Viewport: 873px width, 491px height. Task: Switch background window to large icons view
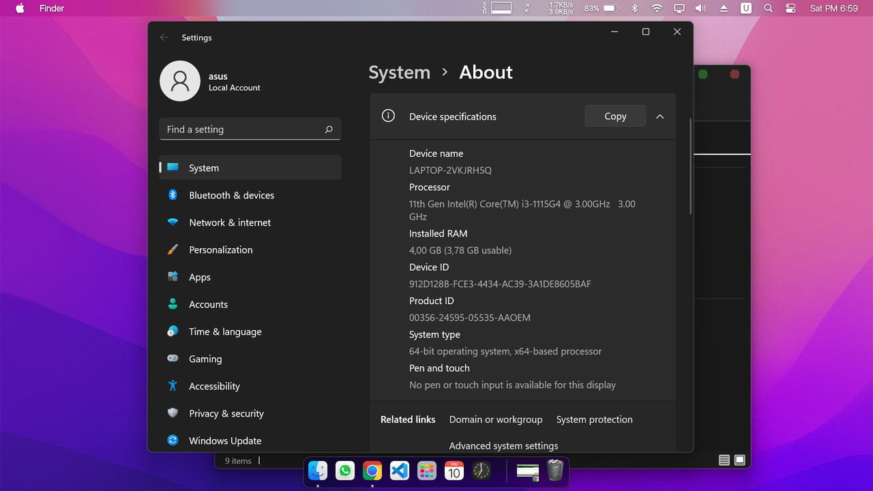[739, 460]
